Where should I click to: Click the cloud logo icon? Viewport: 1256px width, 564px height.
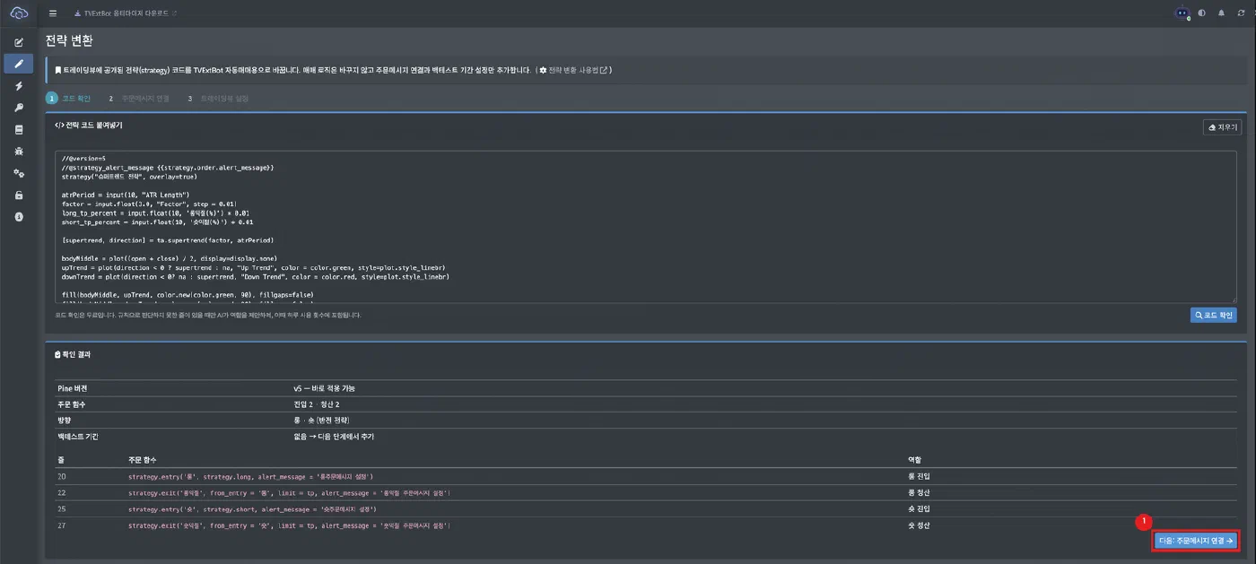(19, 13)
